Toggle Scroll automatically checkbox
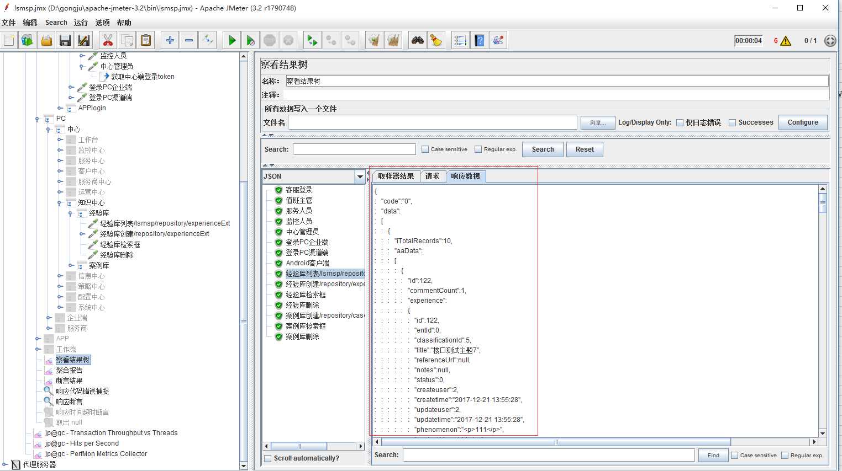842x471 pixels. 268,458
